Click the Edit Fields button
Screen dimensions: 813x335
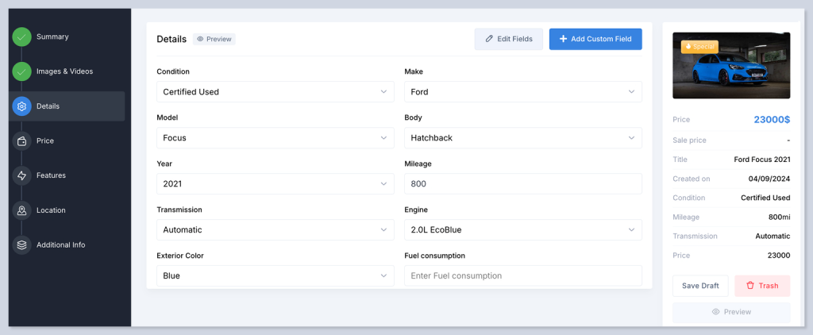pos(508,39)
